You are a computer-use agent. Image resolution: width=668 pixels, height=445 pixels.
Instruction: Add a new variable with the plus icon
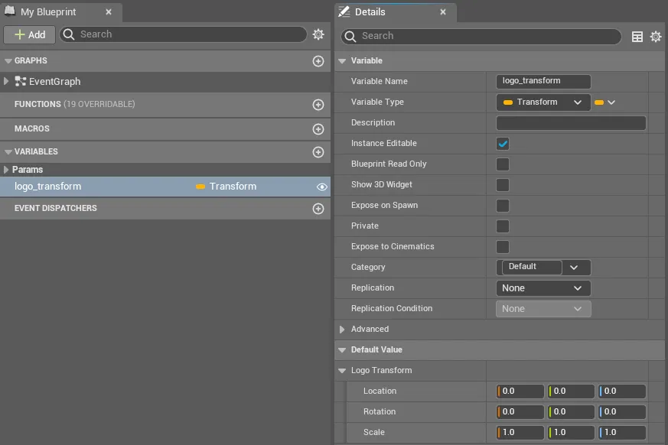point(318,152)
